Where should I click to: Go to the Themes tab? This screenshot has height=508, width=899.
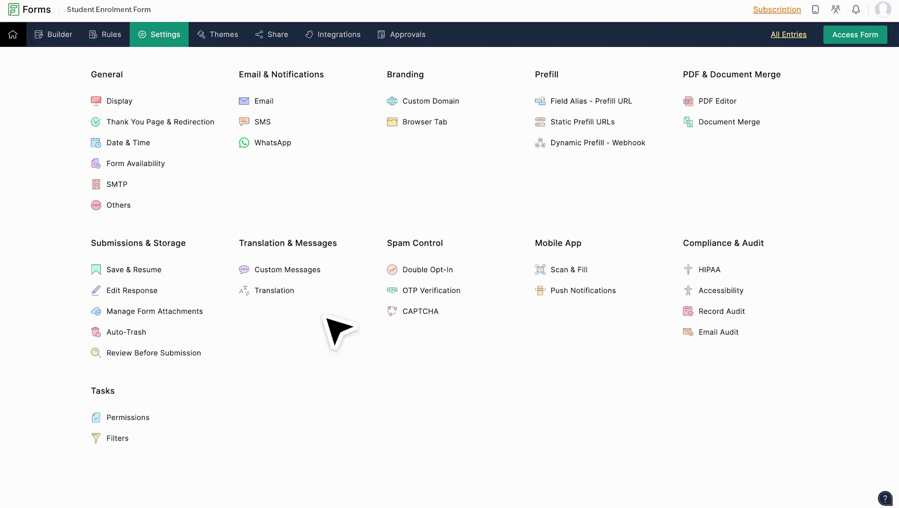click(x=218, y=34)
